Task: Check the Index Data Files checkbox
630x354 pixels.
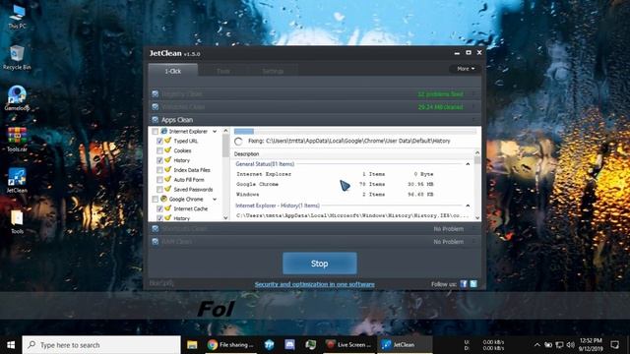Action: point(159,170)
